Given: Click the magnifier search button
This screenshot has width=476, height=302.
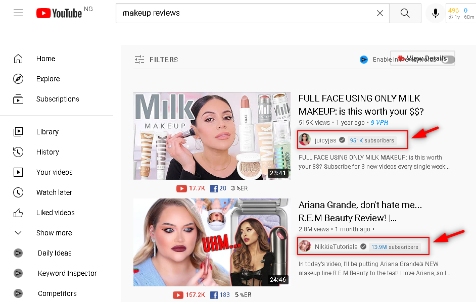Looking at the screenshot, I should pos(405,13).
